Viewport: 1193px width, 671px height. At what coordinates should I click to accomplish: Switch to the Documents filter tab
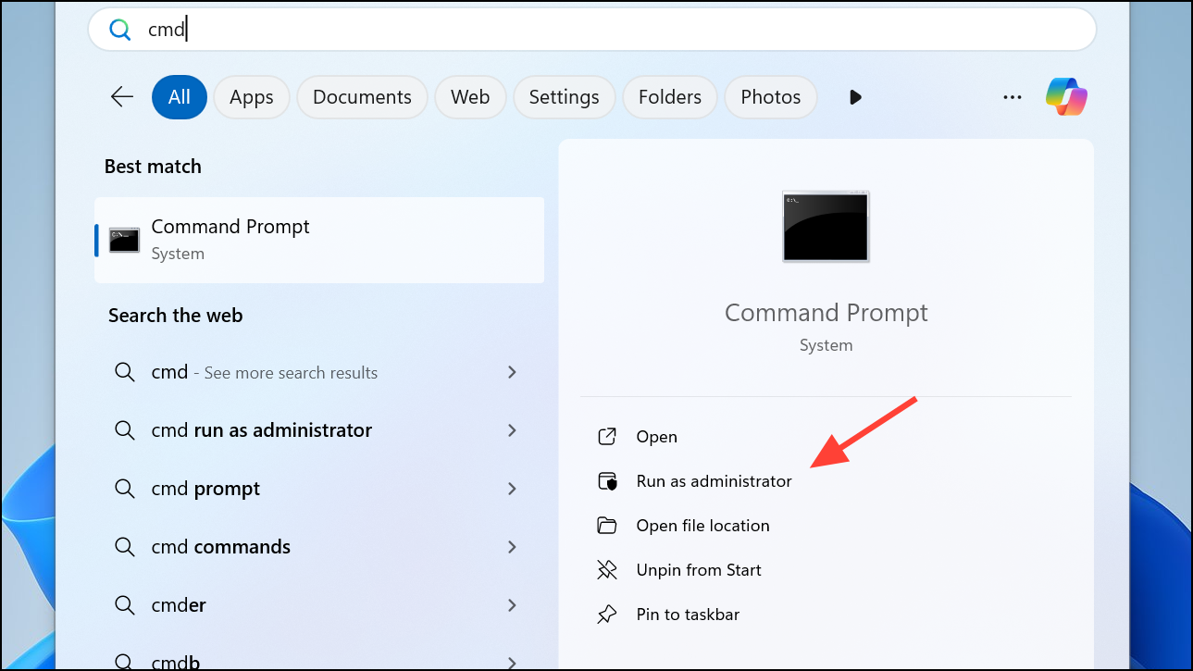[362, 97]
